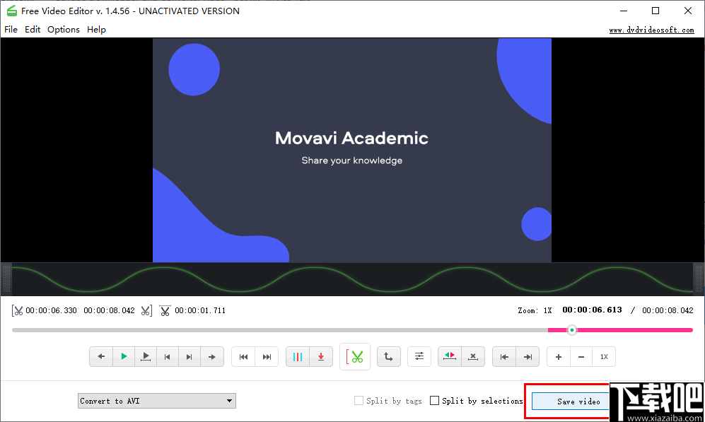Screen dimensions: 705x422
Task: Click the zoom 1X reset control
Action: (605, 356)
